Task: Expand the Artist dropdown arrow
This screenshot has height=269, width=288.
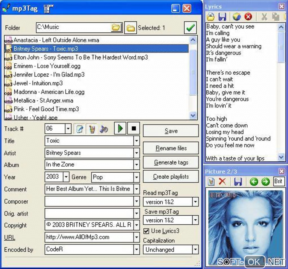Action: pos(136,153)
